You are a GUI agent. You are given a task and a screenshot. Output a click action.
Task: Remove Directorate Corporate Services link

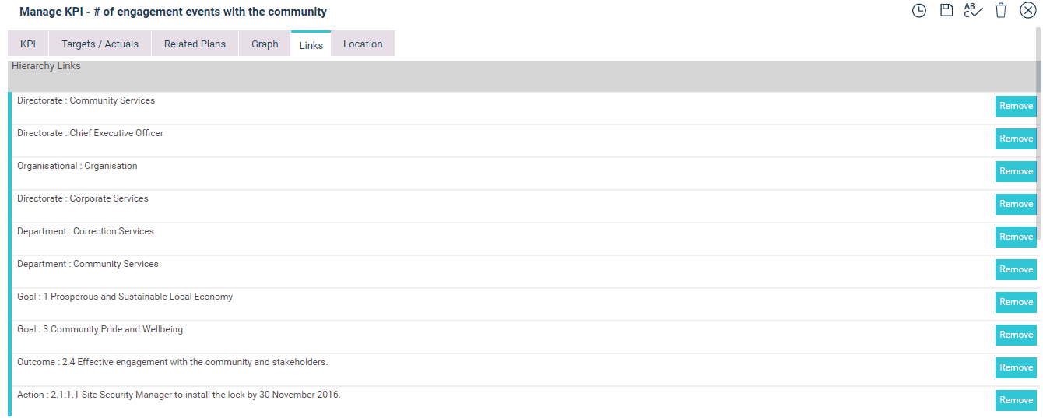point(1016,204)
